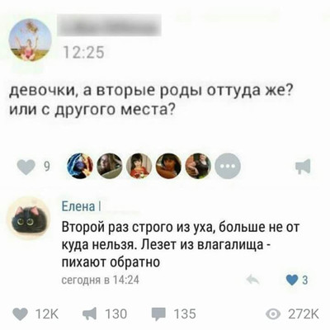This screenshot has width=330, height=330.
Task: Open the third liker's avatar in red
Action: pos(139,167)
